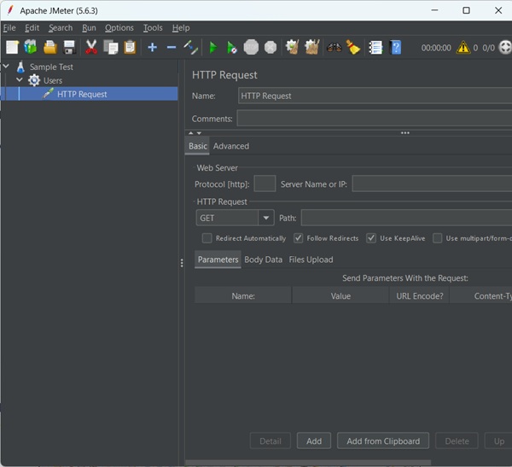
Task: Copy element using the Copy icon
Action: [111, 48]
